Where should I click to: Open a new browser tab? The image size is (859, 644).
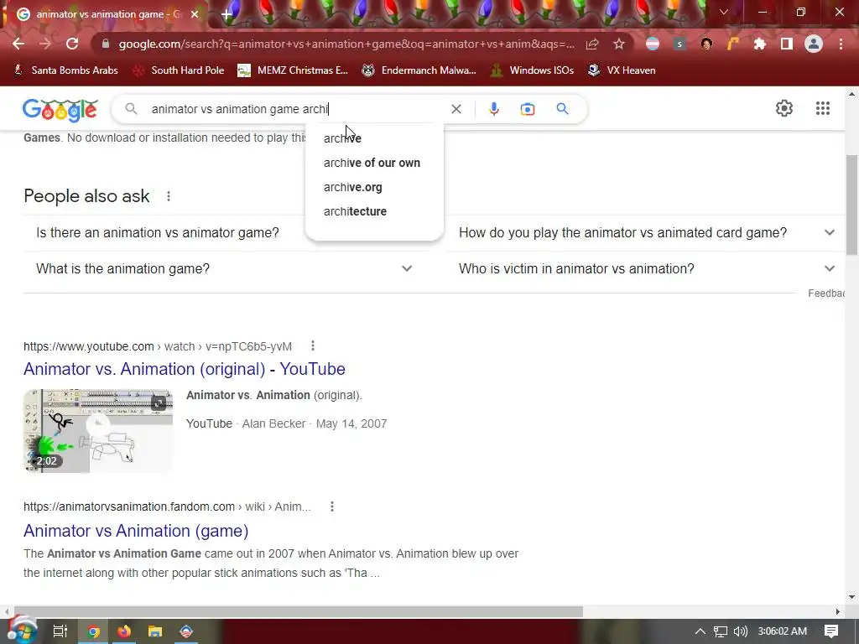(x=226, y=14)
